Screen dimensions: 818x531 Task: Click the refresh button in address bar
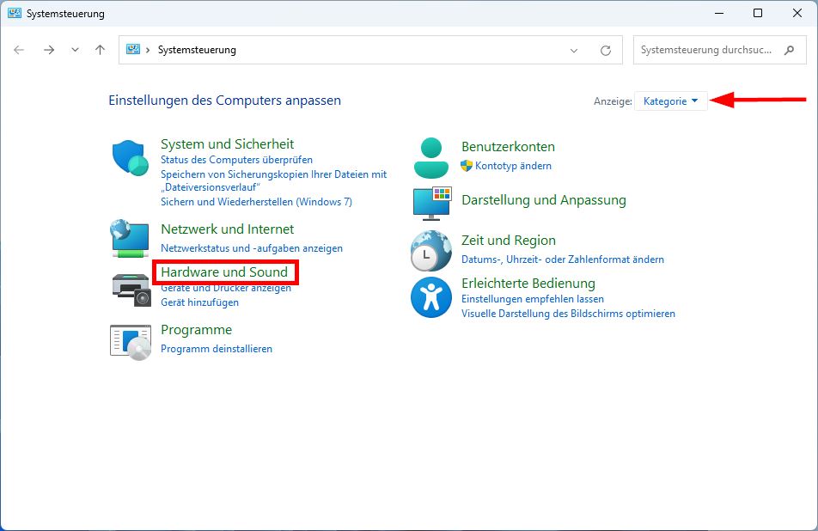click(x=607, y=50)
